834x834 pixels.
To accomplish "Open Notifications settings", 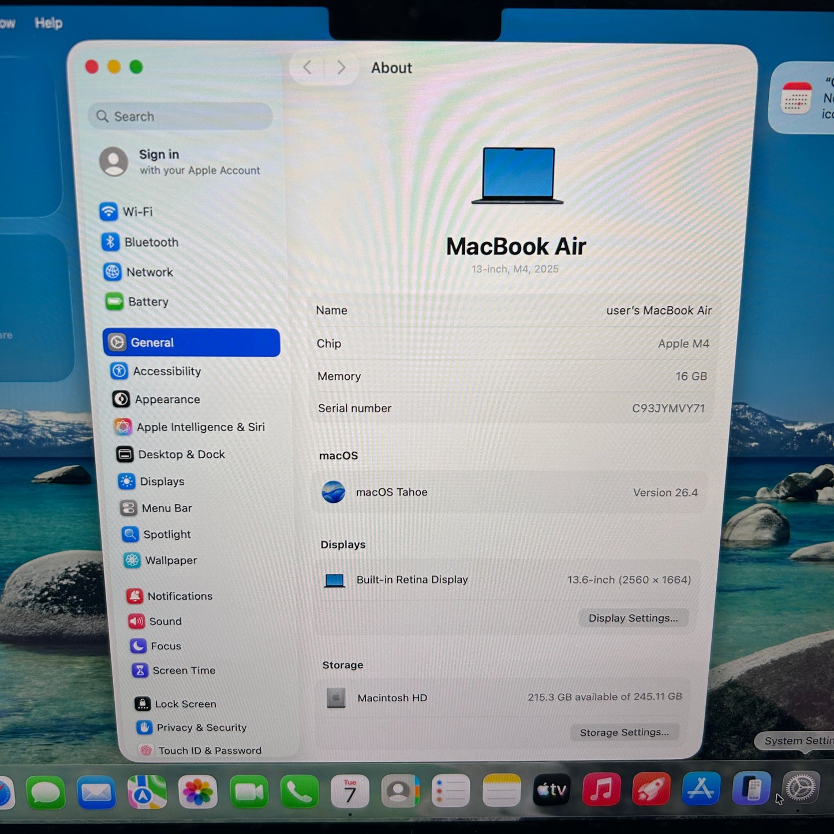I will pyautogui.click(x=180, y=596).
